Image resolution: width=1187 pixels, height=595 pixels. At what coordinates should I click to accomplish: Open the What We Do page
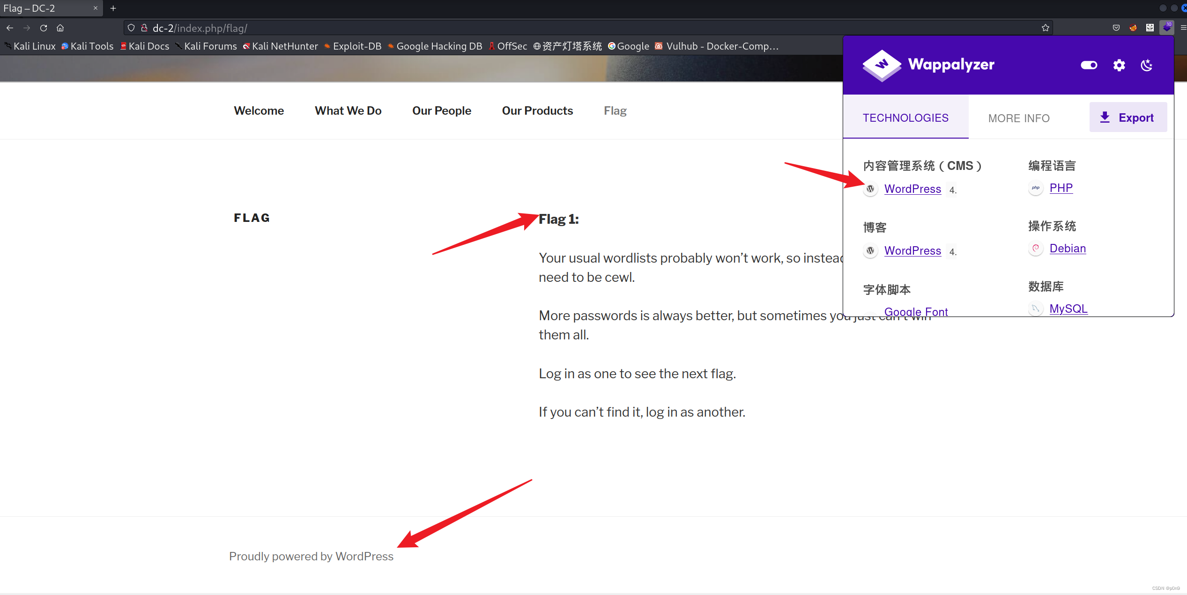[x=348, y=111]
